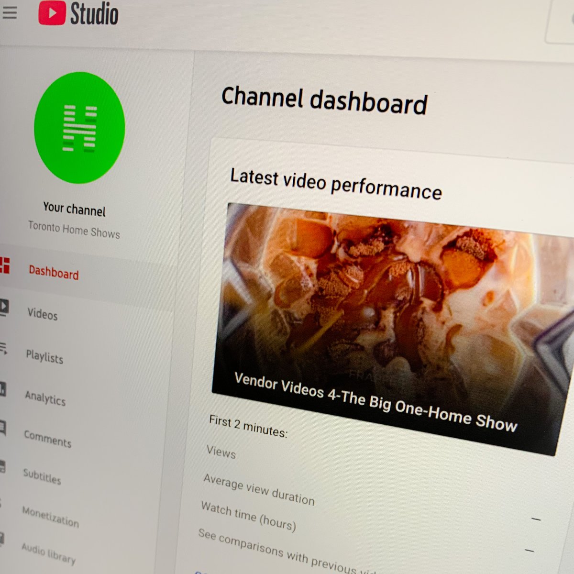Open the Subtitles section
574x574 pixels.
pos(42,476)
